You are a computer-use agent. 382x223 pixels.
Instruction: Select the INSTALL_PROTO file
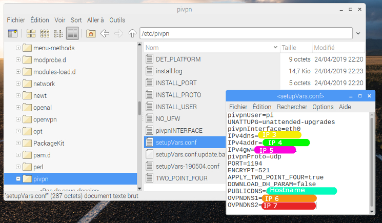point(178,95)
